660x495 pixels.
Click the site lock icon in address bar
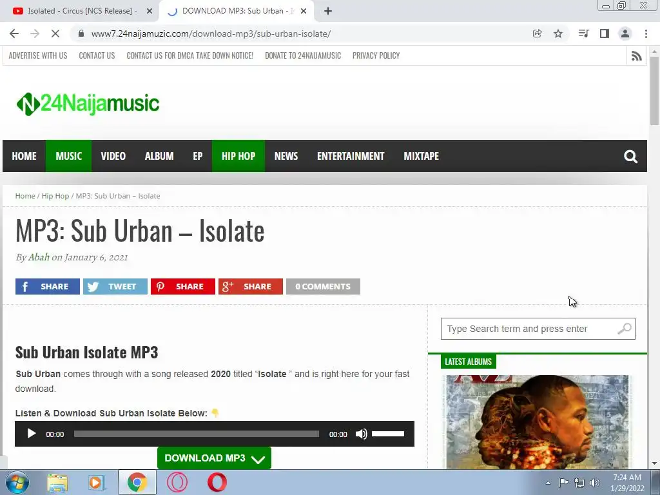(82, 34)
